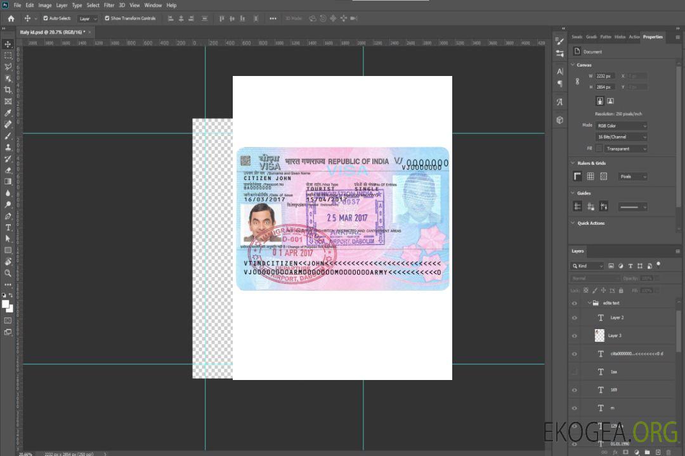
Task: Filter layers for pixel layers icon
Action: [611, 266]
